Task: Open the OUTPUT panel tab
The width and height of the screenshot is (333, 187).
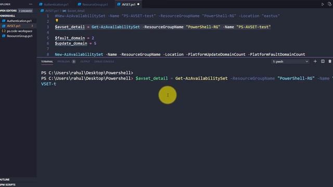Action: [x=85, y=61]
